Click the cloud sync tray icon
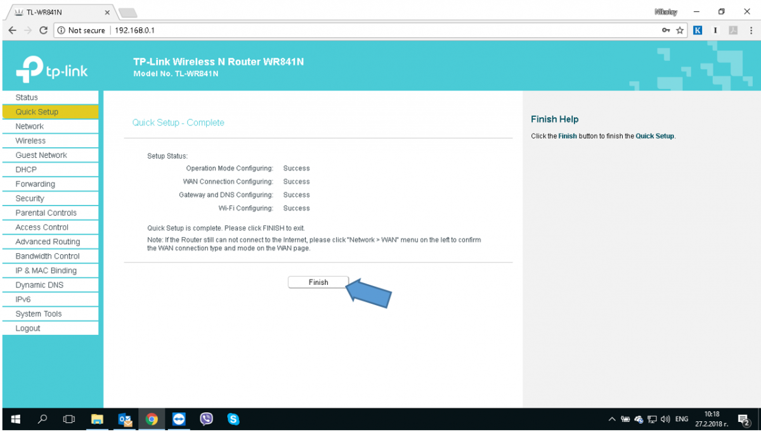The height and width of the screenshot is (432, 761). [639, 419]
